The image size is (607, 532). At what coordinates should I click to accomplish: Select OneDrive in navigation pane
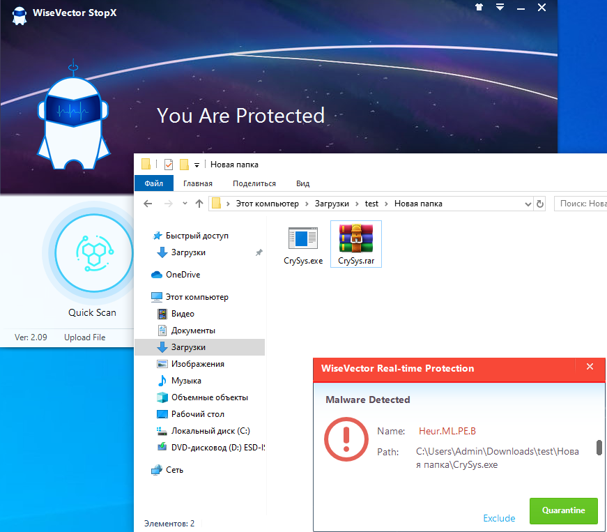(x=183, y=275)
